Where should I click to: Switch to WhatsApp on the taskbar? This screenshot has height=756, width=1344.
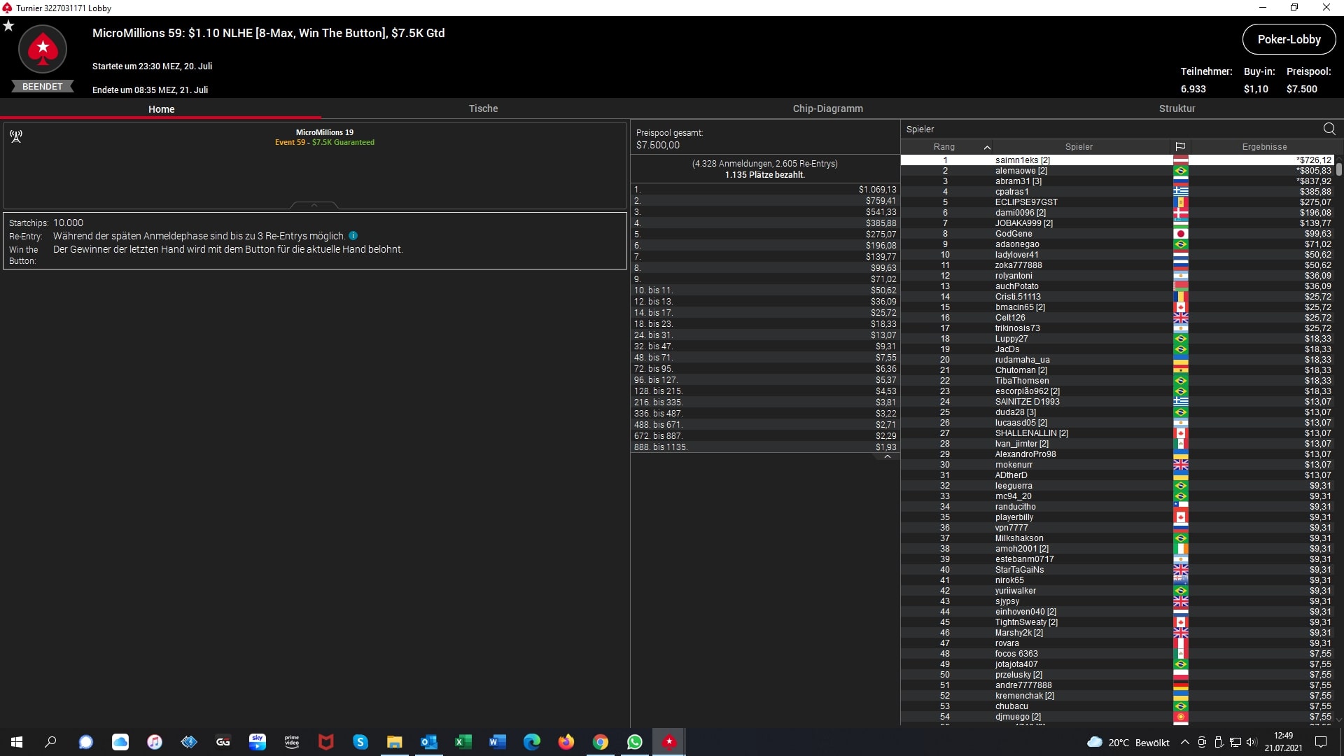(635, 742)
